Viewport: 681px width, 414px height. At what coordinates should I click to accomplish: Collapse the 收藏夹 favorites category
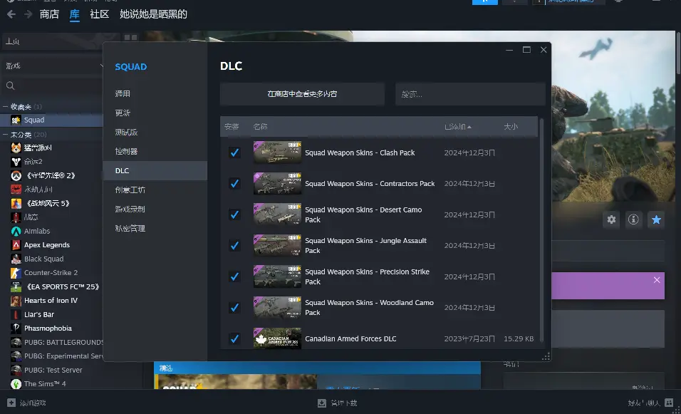click(x=5, y=106)
